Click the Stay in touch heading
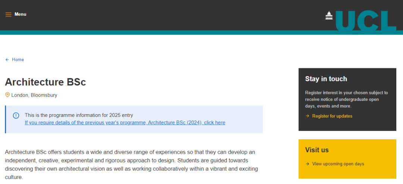Screen dimensions: 403x184 (x=326, y=79)
